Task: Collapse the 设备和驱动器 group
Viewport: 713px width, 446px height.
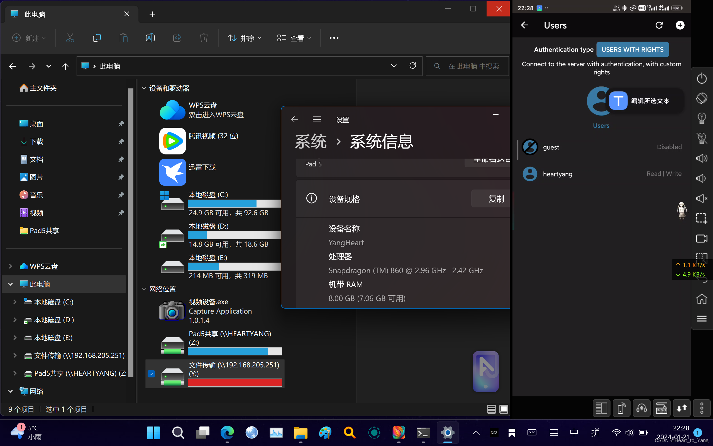Action: click(144, 88)
